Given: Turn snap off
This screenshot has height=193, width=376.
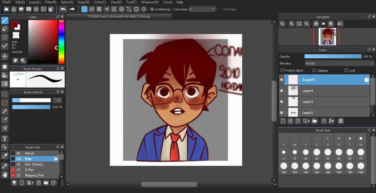Looking at the screenshot, I should click(x=84, y=9).
